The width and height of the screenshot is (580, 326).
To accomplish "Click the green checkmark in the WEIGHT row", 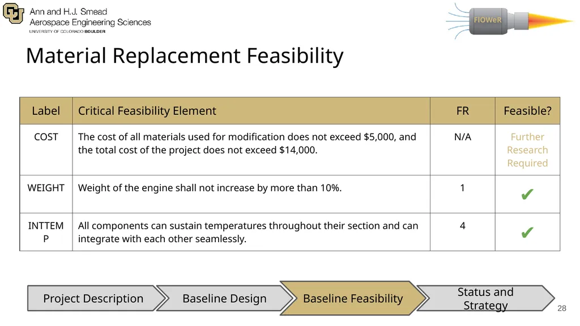I will pyautogui.click(x=527, y=194).
